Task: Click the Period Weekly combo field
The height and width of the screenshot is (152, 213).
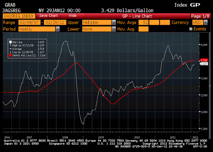Action: (37, 29)
